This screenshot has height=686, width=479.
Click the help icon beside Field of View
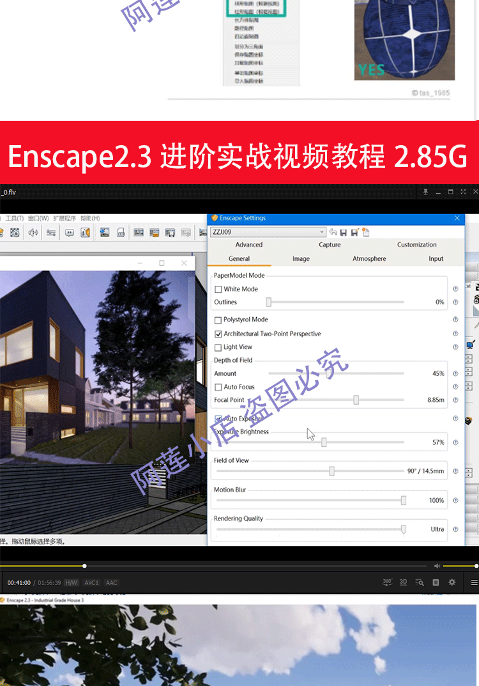tap(455, 471)
